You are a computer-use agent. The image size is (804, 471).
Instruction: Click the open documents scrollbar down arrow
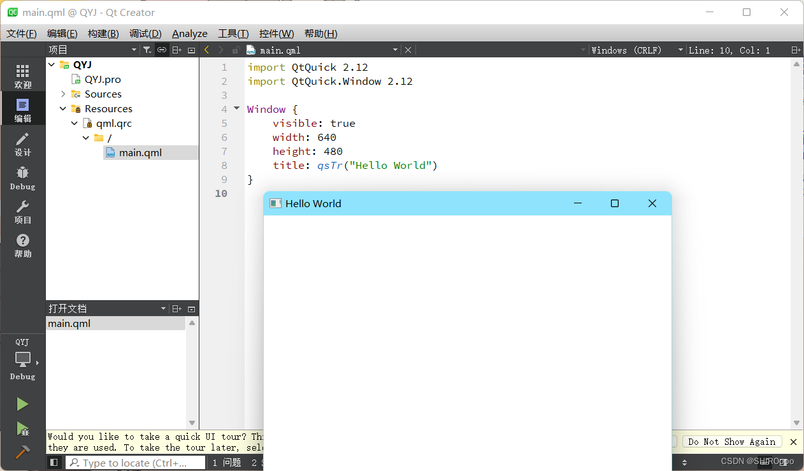[192, 423]
